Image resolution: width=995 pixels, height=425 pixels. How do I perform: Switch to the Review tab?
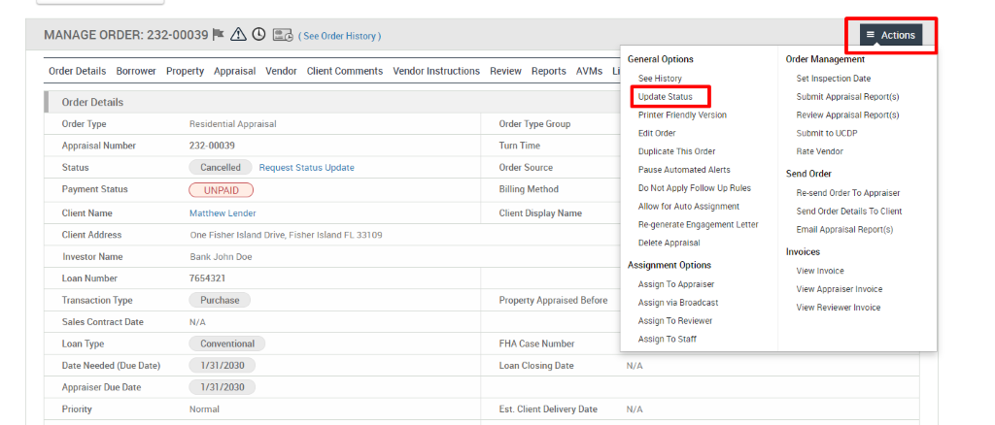pyautogui.click(x=505, y=71)
